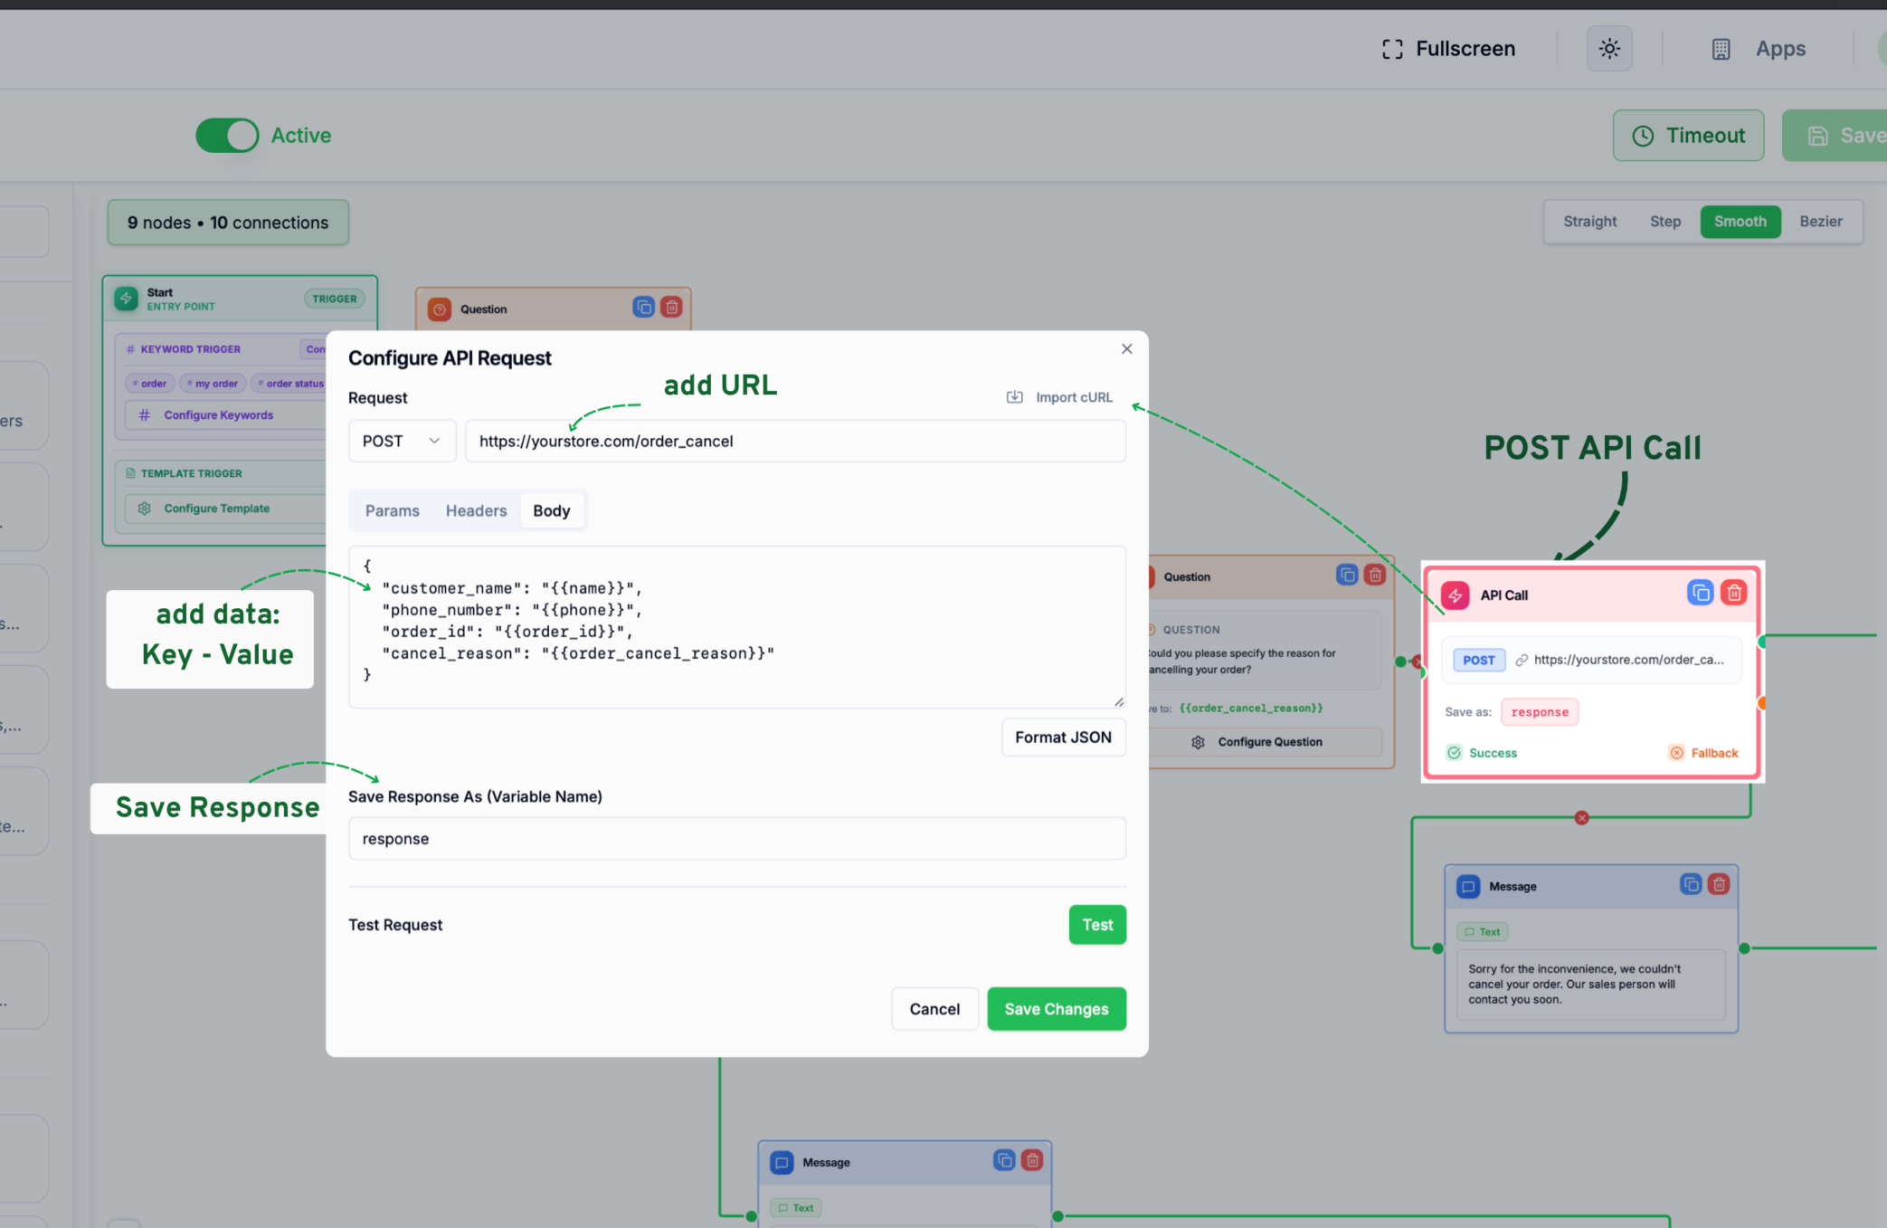Duplicate the Sorry message node
1887x1228 pixels.
click(1690, 885)
